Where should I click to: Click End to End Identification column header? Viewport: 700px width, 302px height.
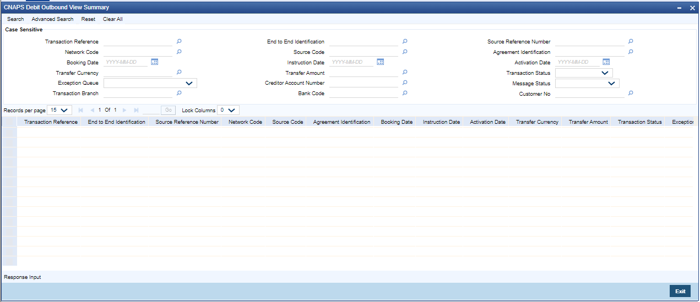pos(117,122)
